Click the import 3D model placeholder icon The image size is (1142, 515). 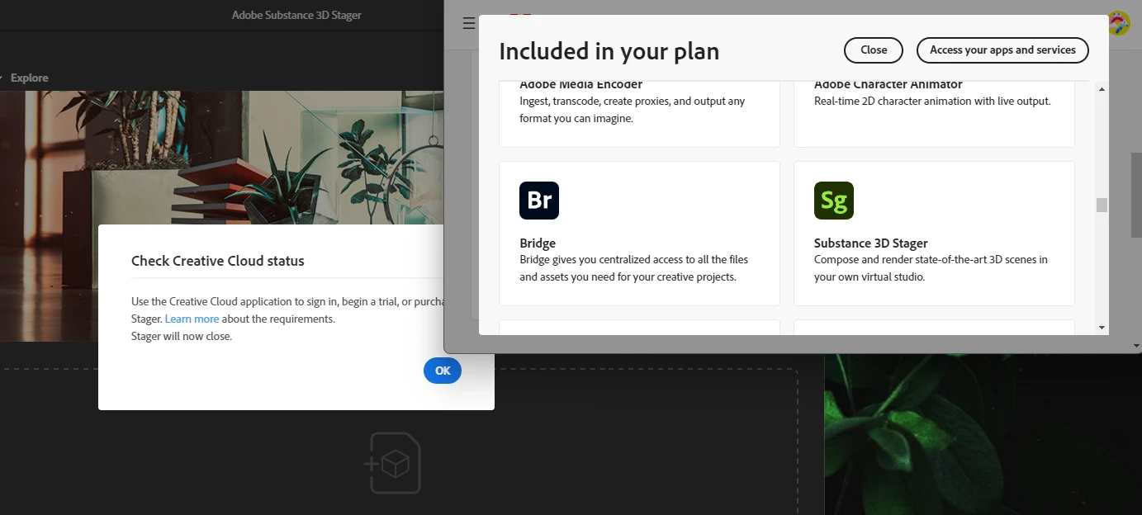coord(393,463)
